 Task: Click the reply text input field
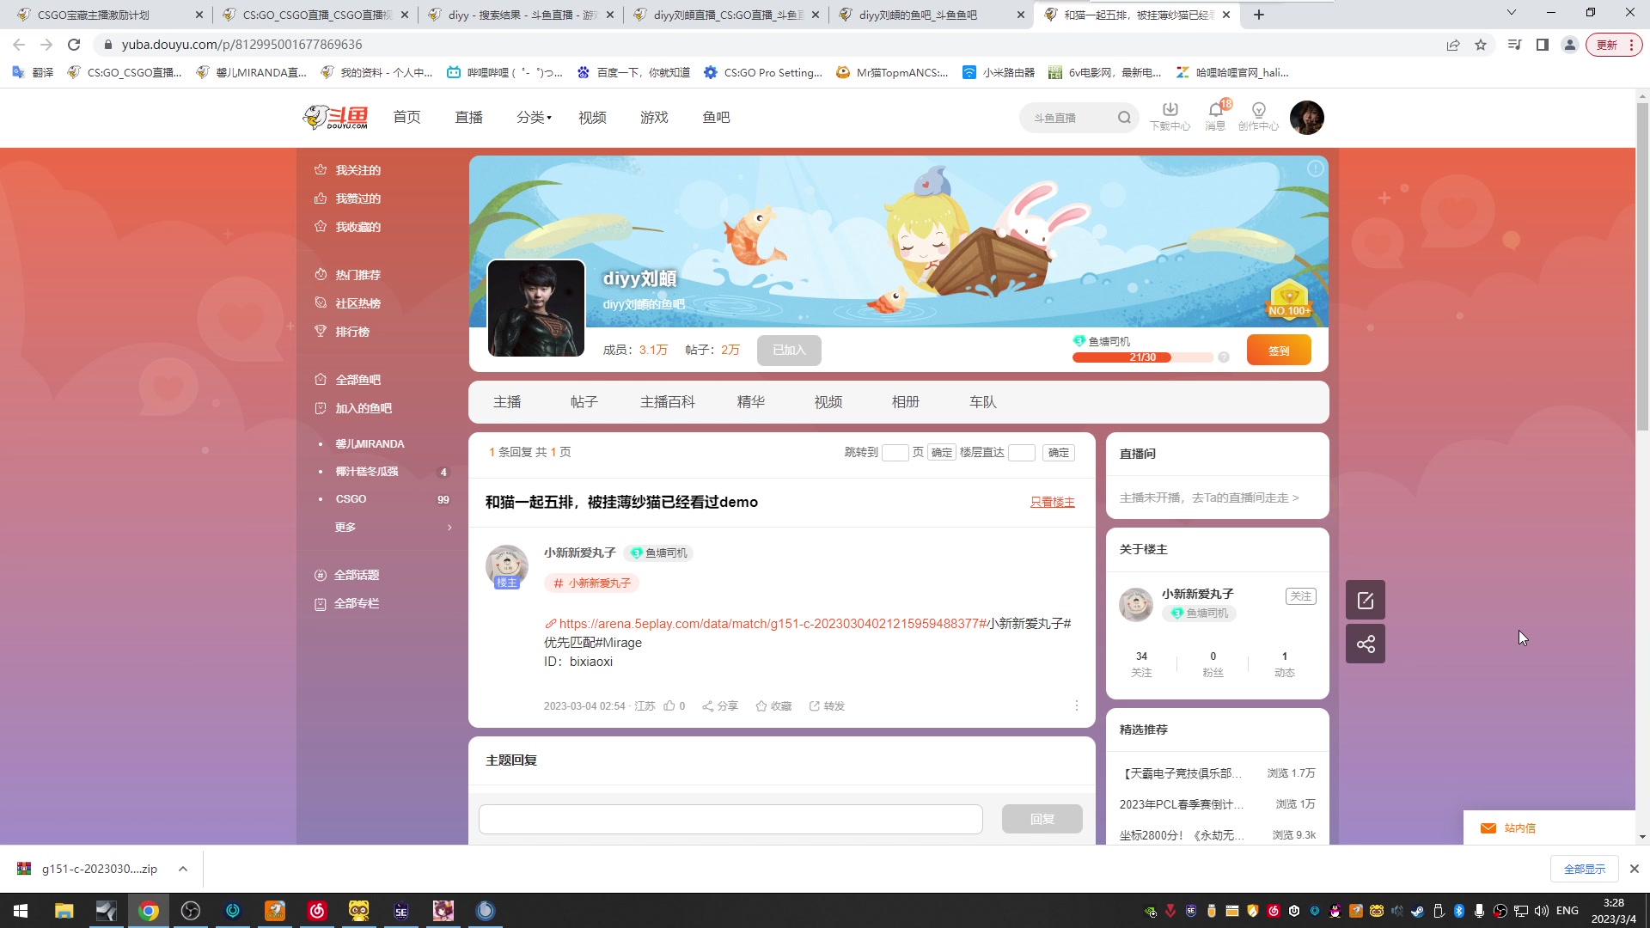pyautogui.click(x=730, y=819)
